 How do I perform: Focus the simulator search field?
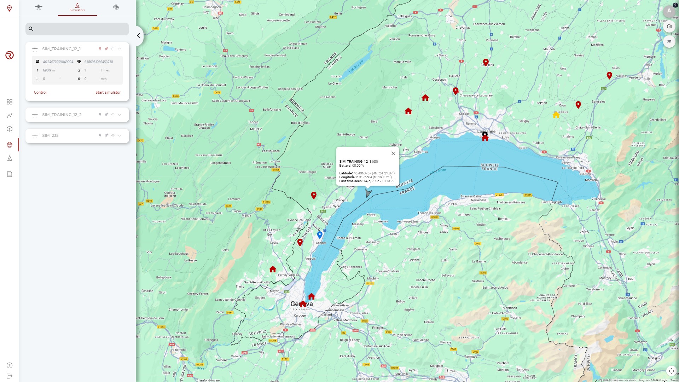[x=77, y=29]
